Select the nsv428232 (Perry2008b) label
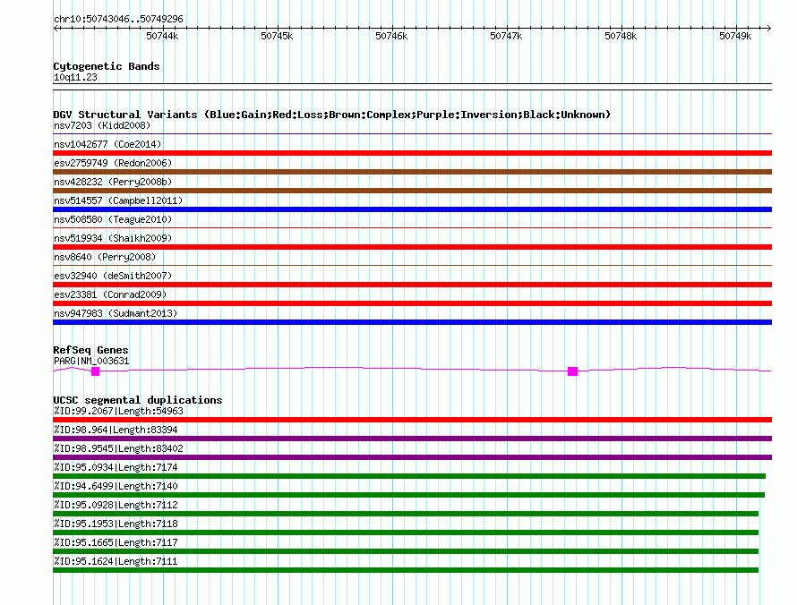This screenshot has height=605, width=797. coord(113,182)
